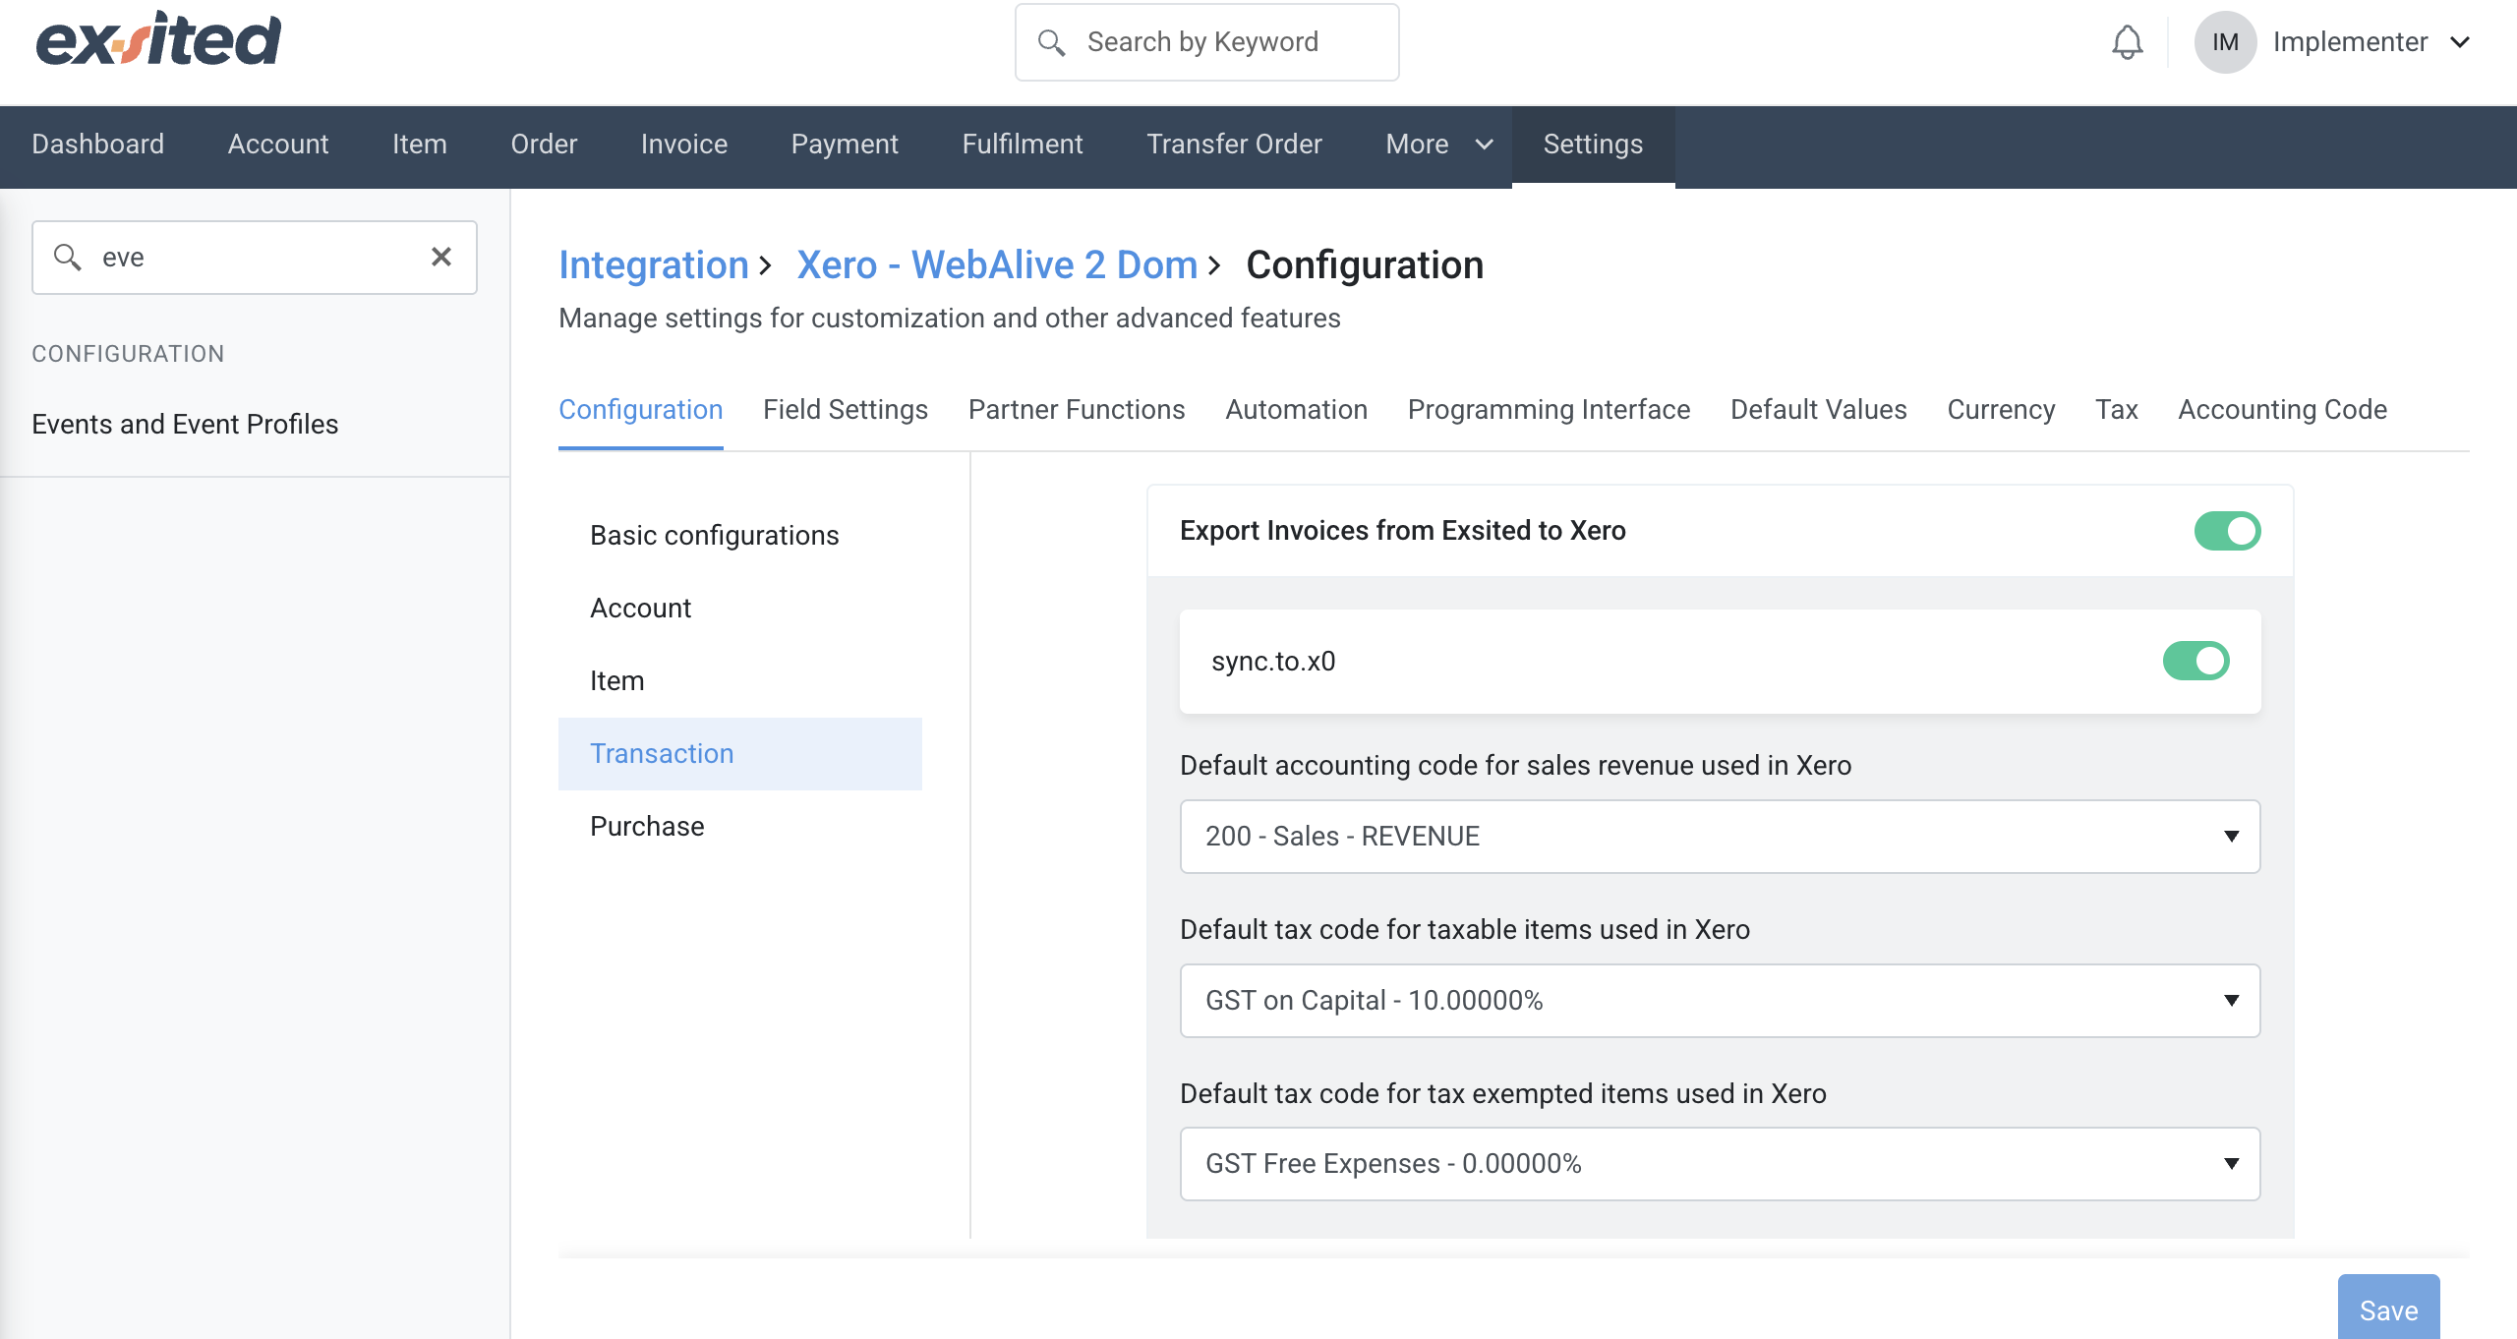
Task: Open the Settings menu
Action: coord(1593,145)
